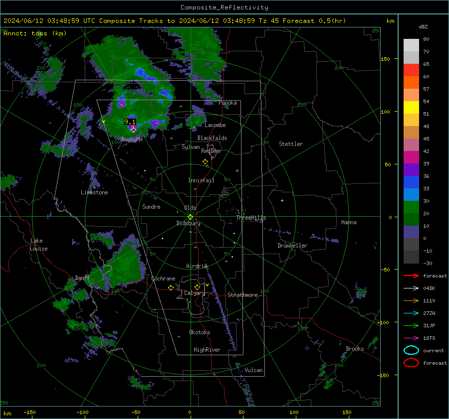Click the Vulcan city label
Image resolution: width=449 pixels, height=419 pixels.
coord(254,370)
